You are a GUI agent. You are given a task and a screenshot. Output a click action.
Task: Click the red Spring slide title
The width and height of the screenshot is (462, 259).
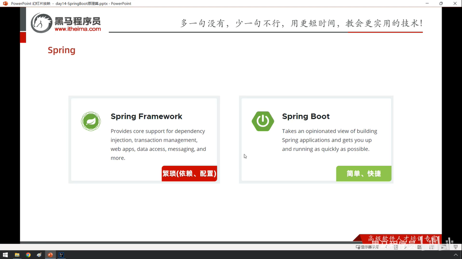coord(62,50)
